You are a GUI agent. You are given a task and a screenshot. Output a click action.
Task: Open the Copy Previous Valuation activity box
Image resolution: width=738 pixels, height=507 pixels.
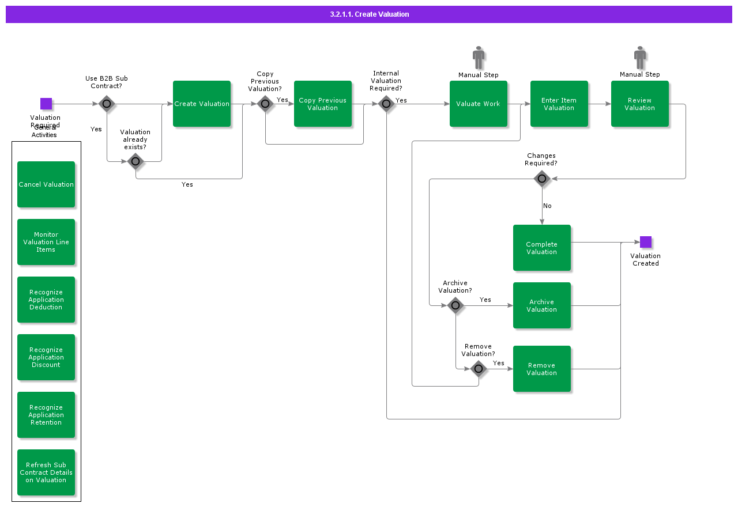[x=323, y=104]
